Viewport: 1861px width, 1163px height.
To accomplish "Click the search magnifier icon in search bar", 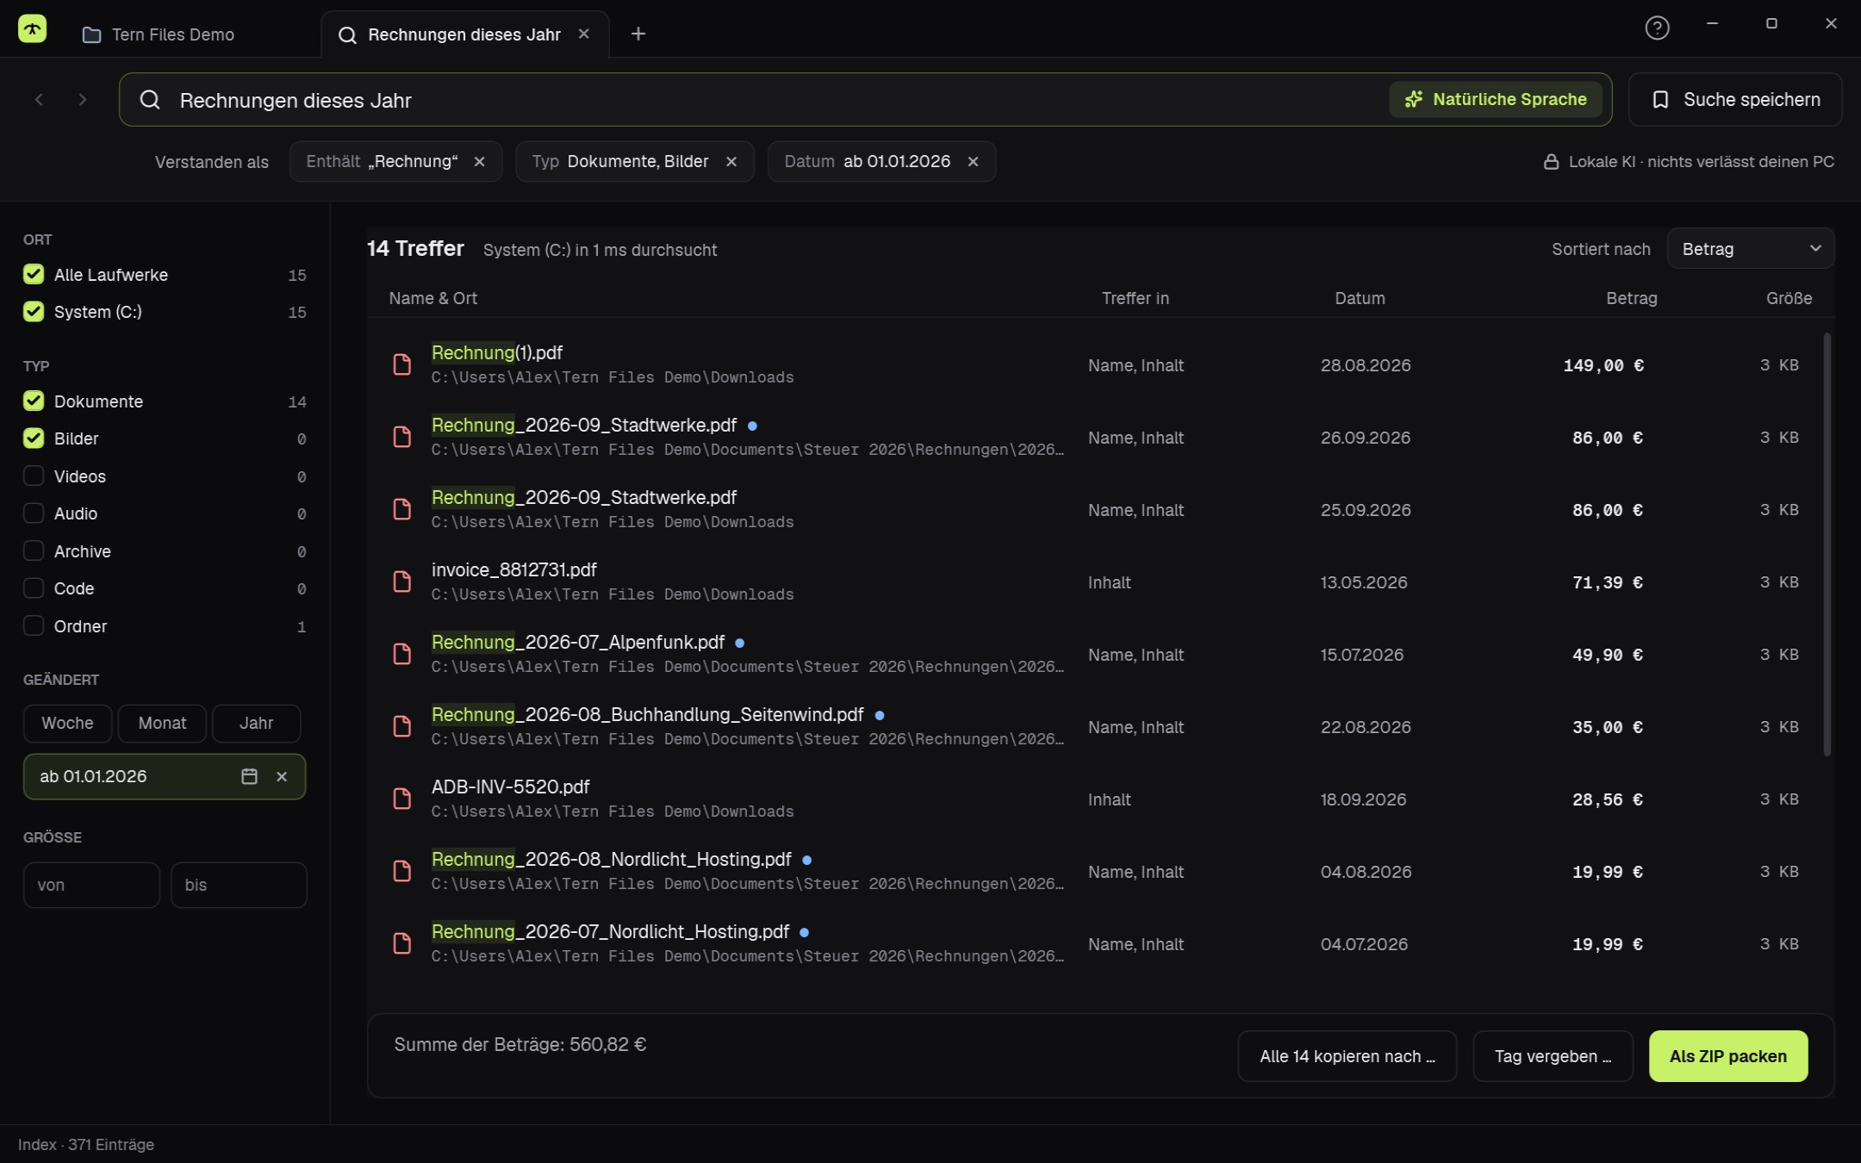I will [150, 100].
